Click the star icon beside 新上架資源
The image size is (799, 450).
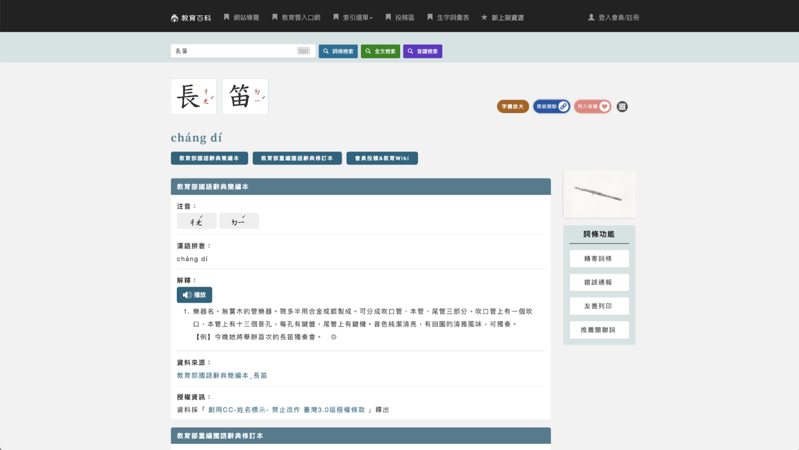pos(484,18)
